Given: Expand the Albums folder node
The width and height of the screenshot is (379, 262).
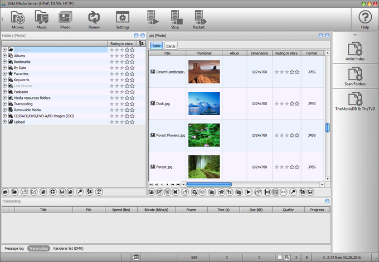Looking at the screenshot, I should pos(4,56).
